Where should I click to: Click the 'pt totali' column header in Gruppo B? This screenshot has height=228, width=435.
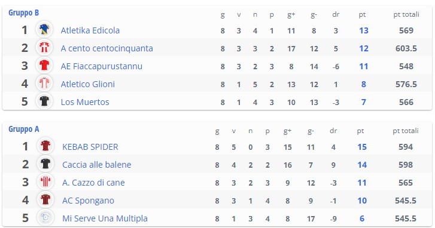(x=406, y=14)
